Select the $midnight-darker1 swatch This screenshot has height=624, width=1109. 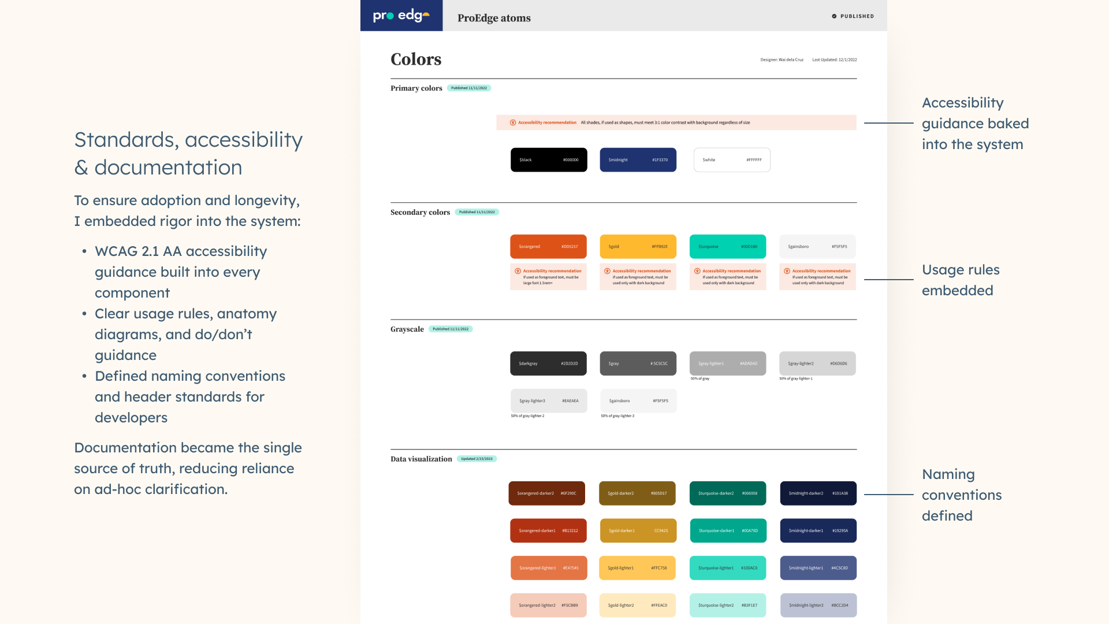pyautogui.click(x=818, y=530)
